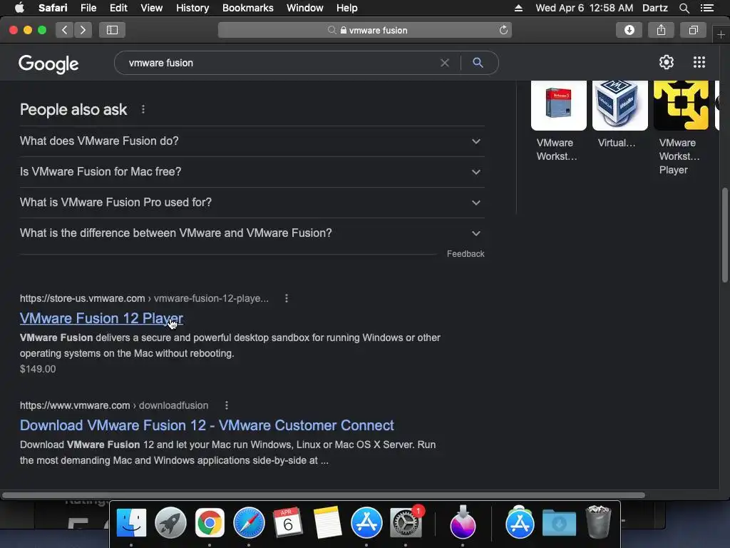
Task: Select the VirtualBox thumbnail
Action: tap(620, 106)
